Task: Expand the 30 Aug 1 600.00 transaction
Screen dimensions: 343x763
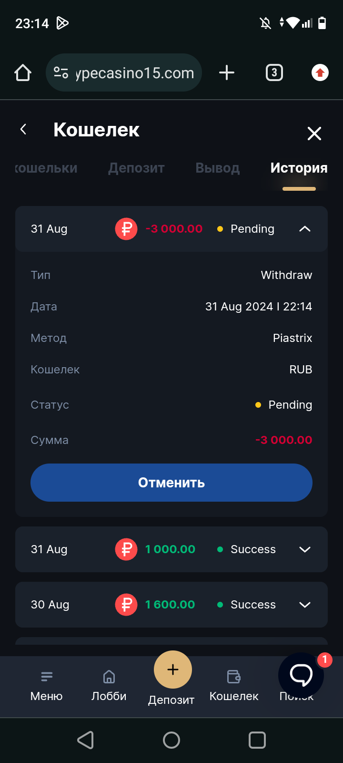Action: tap(305, 605)
